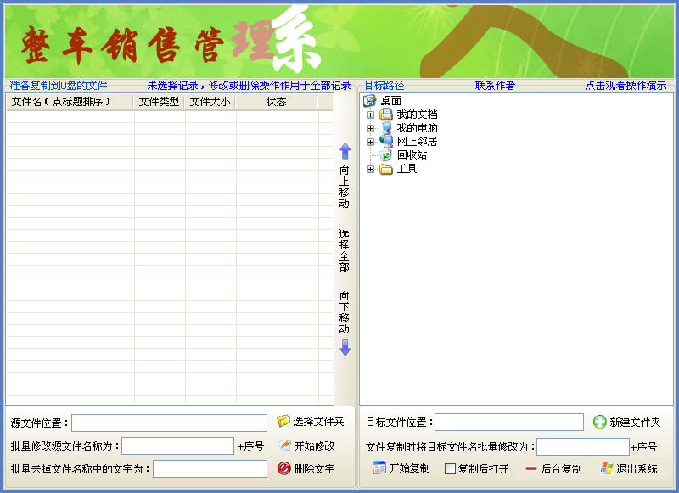Open the 点击观看操作演示 link

[626, 85]
